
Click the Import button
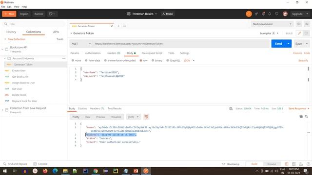pyautogui.click(x=24, y=14)
